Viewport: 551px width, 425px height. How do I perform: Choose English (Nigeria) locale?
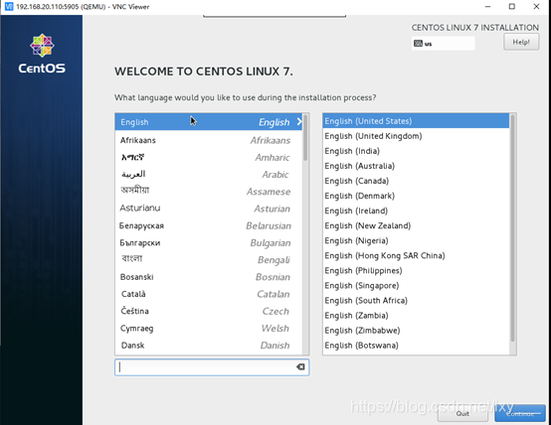point(416,240)
